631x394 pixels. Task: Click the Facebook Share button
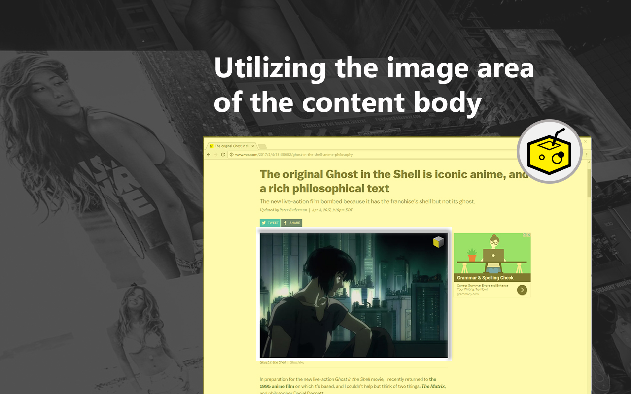tap(292, 223)
